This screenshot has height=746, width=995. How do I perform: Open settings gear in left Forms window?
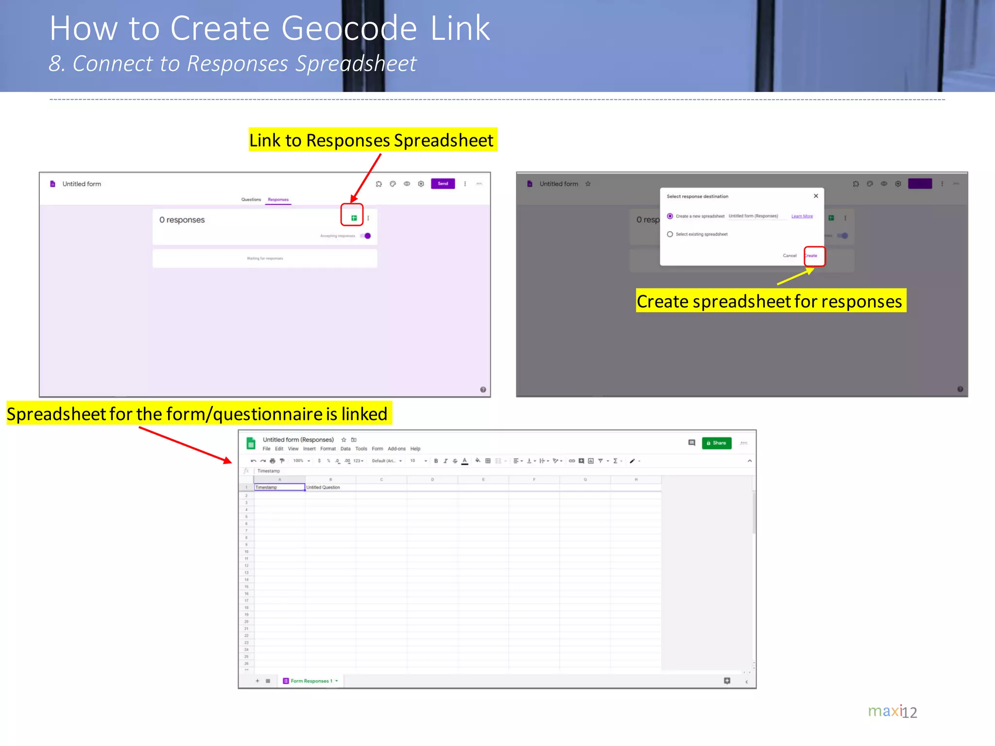coord(421,184)
